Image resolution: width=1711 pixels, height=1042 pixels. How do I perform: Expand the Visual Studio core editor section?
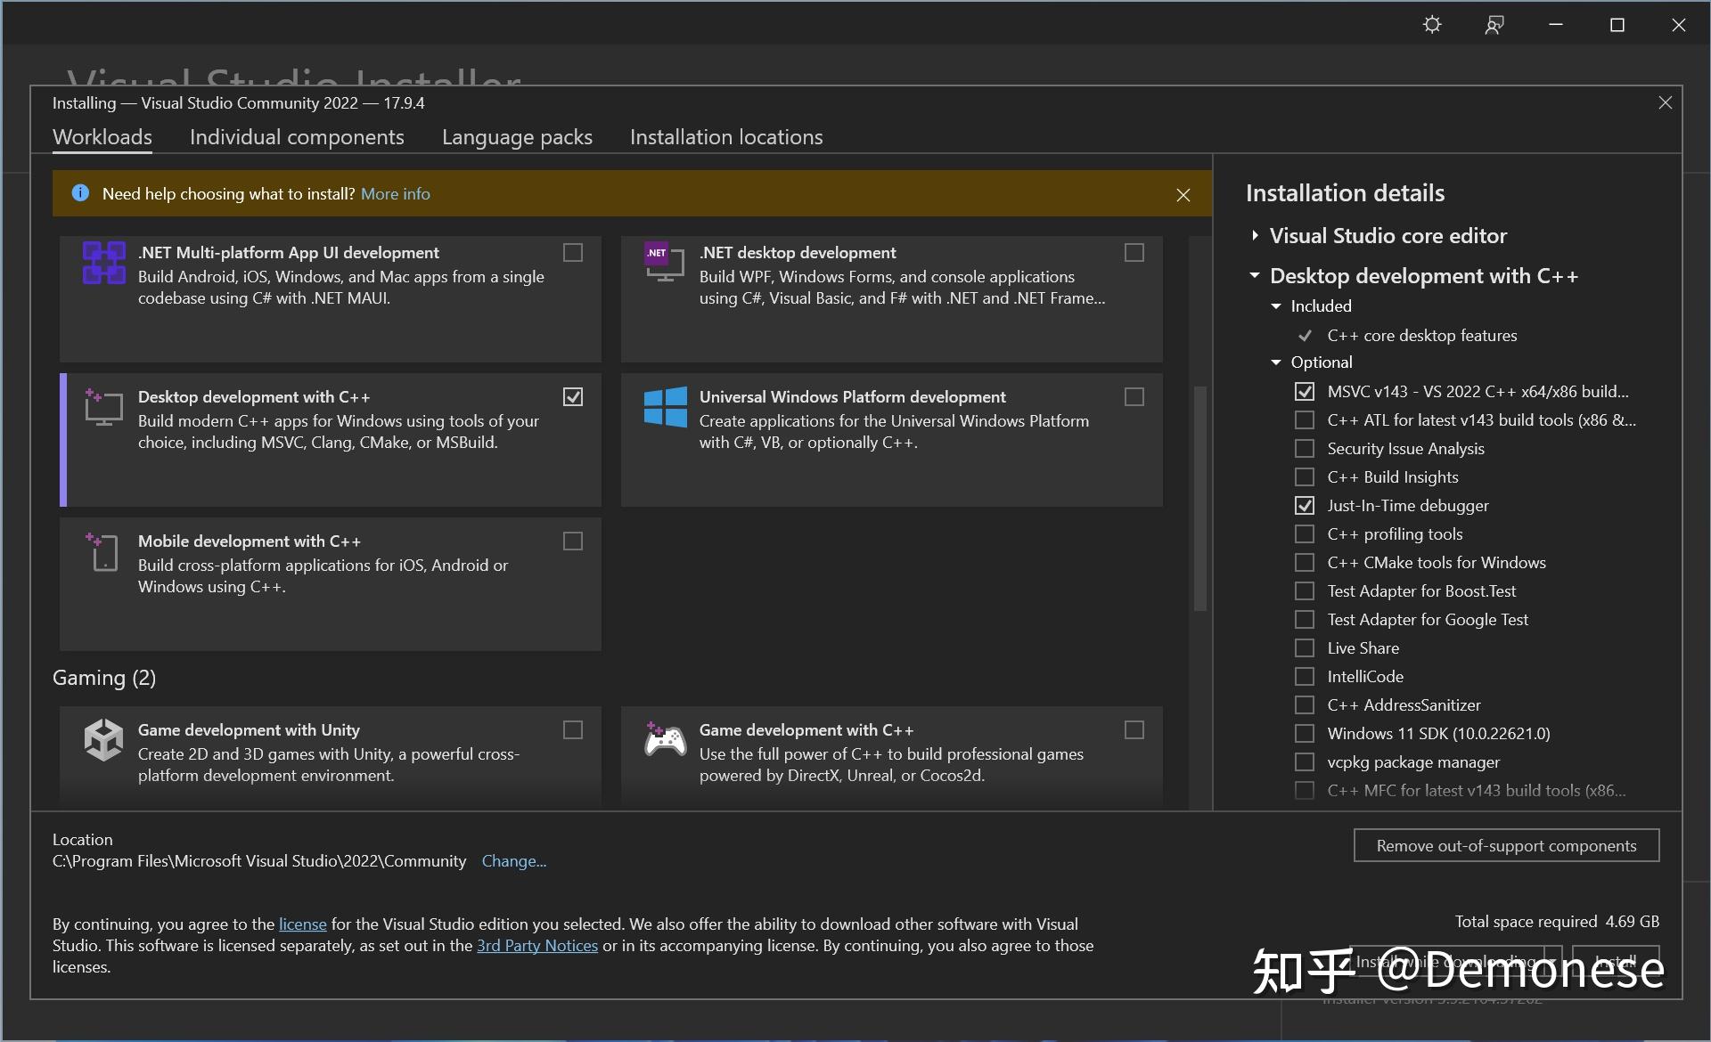click(x=1254, y=234)
